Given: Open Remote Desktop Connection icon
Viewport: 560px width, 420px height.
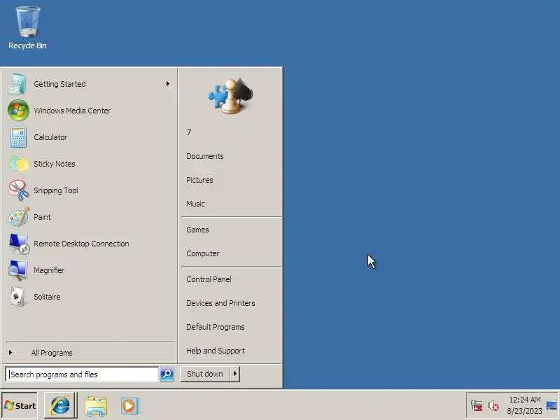Looking at the screenshot, I should [19, 244].
